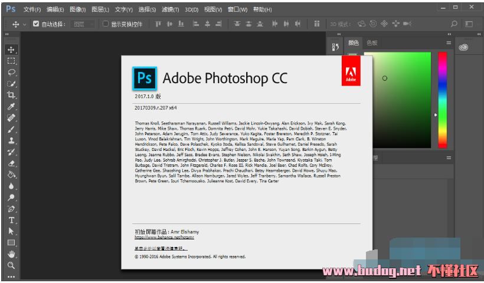The height and width of the screenshot is (283, 484).
Task: Click the hue slider triangle handle
Action: pos(436,115)
